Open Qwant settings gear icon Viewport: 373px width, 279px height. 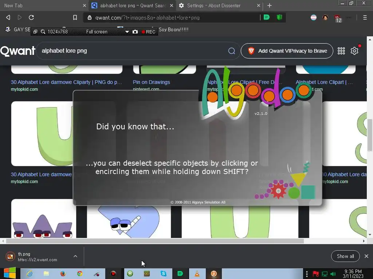(354, 51)
